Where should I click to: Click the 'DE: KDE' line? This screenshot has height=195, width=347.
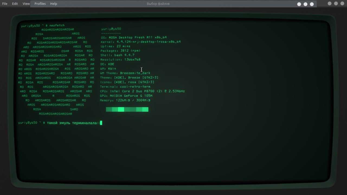click(107, 64)
